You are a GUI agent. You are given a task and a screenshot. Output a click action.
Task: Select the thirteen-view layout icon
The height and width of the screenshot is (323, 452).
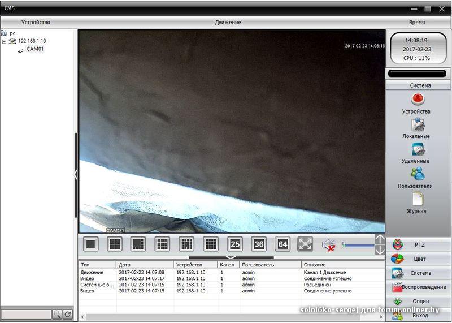pyautogui.click(x=186, y=244)
